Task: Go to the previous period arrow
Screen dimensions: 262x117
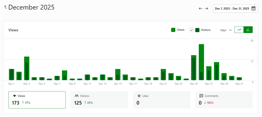Action: (201, 8)
